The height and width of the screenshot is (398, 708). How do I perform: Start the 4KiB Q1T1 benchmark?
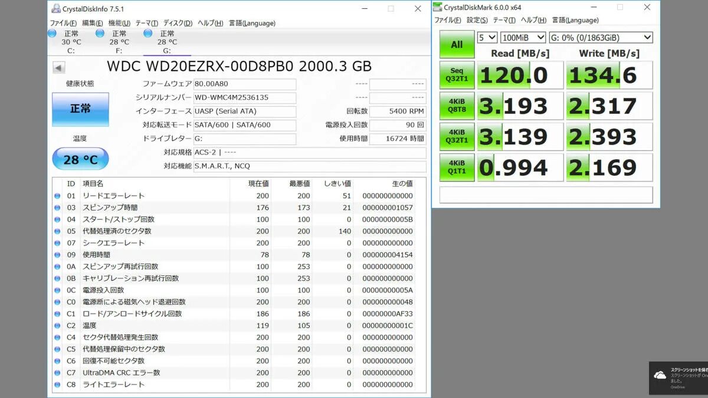click(x=457, y=167)
